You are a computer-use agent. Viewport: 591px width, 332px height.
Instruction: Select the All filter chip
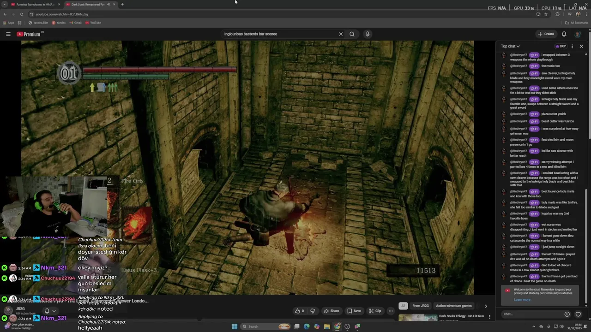[x=403, y=306]
